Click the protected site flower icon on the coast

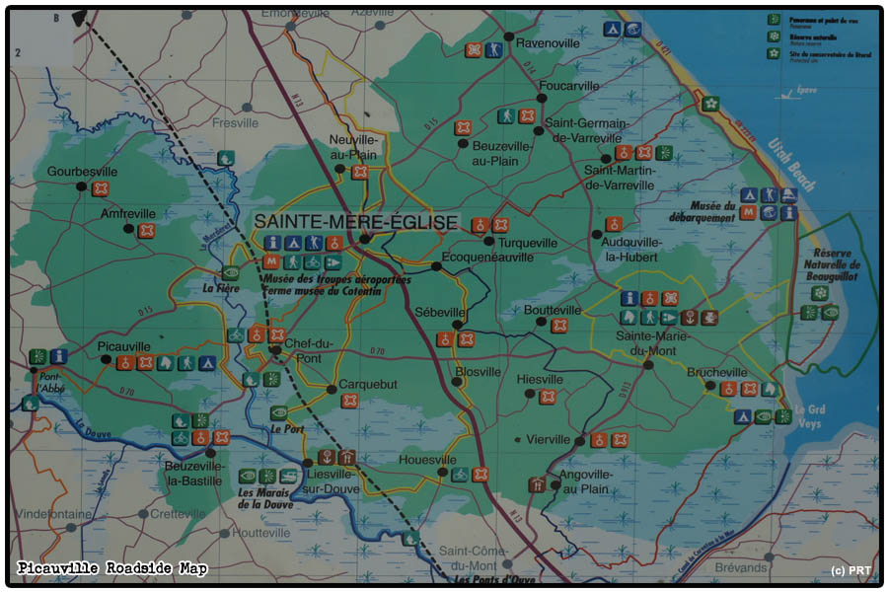click(709, 103)
